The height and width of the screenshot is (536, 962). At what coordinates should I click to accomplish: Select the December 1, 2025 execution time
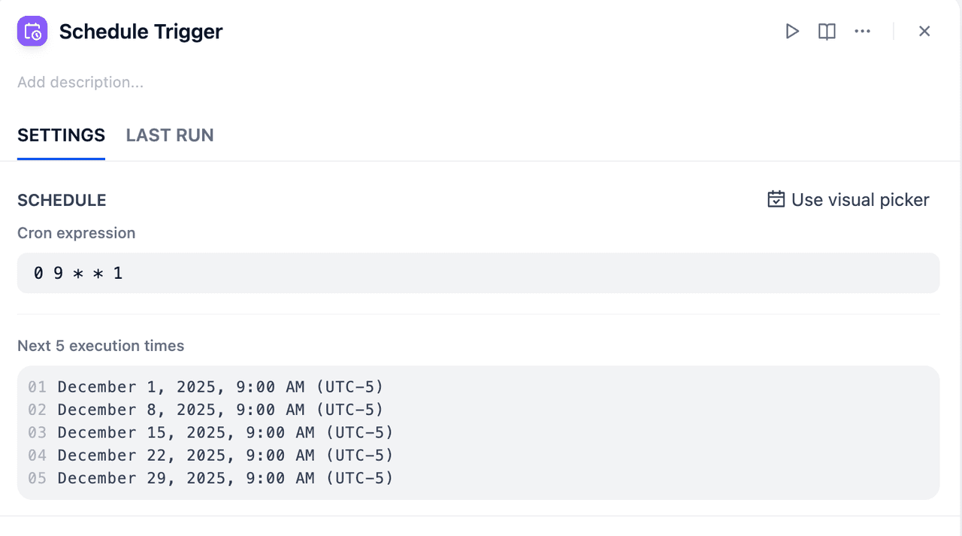coord(220,387)
